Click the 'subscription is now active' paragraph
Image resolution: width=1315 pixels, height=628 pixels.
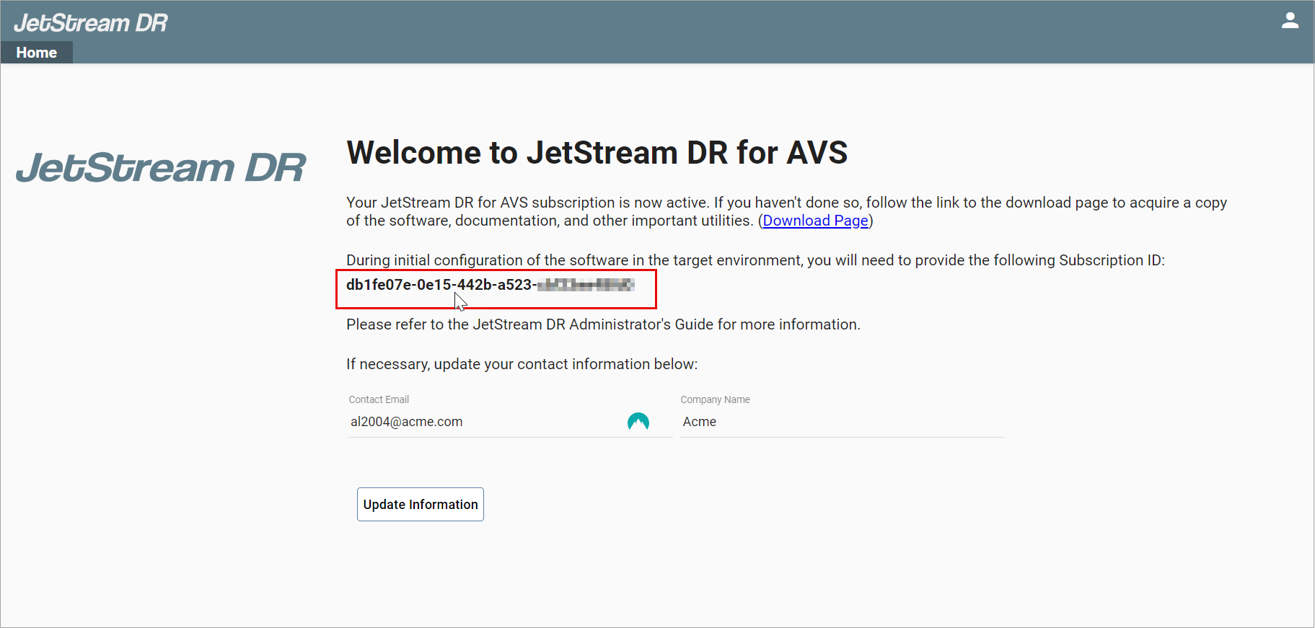pos(786,203)
